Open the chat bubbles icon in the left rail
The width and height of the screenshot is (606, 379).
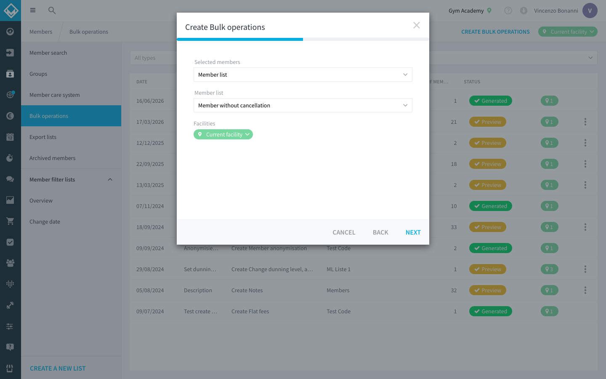(x=10, y=179)
